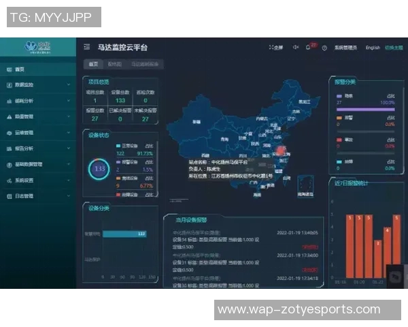Screen dimensions: 408x327
Task: Click red status tag of 设备31 alarm
Action: (x=310, y=270)
